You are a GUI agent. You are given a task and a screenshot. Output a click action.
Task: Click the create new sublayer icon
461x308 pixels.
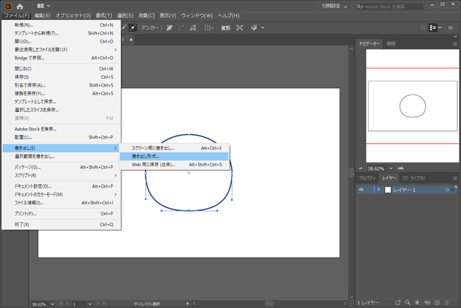(x=427, y=302)
